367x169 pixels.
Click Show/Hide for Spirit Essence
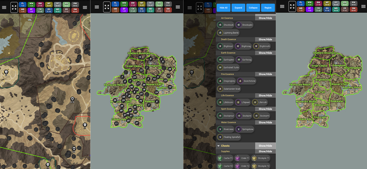coord(265,109)
